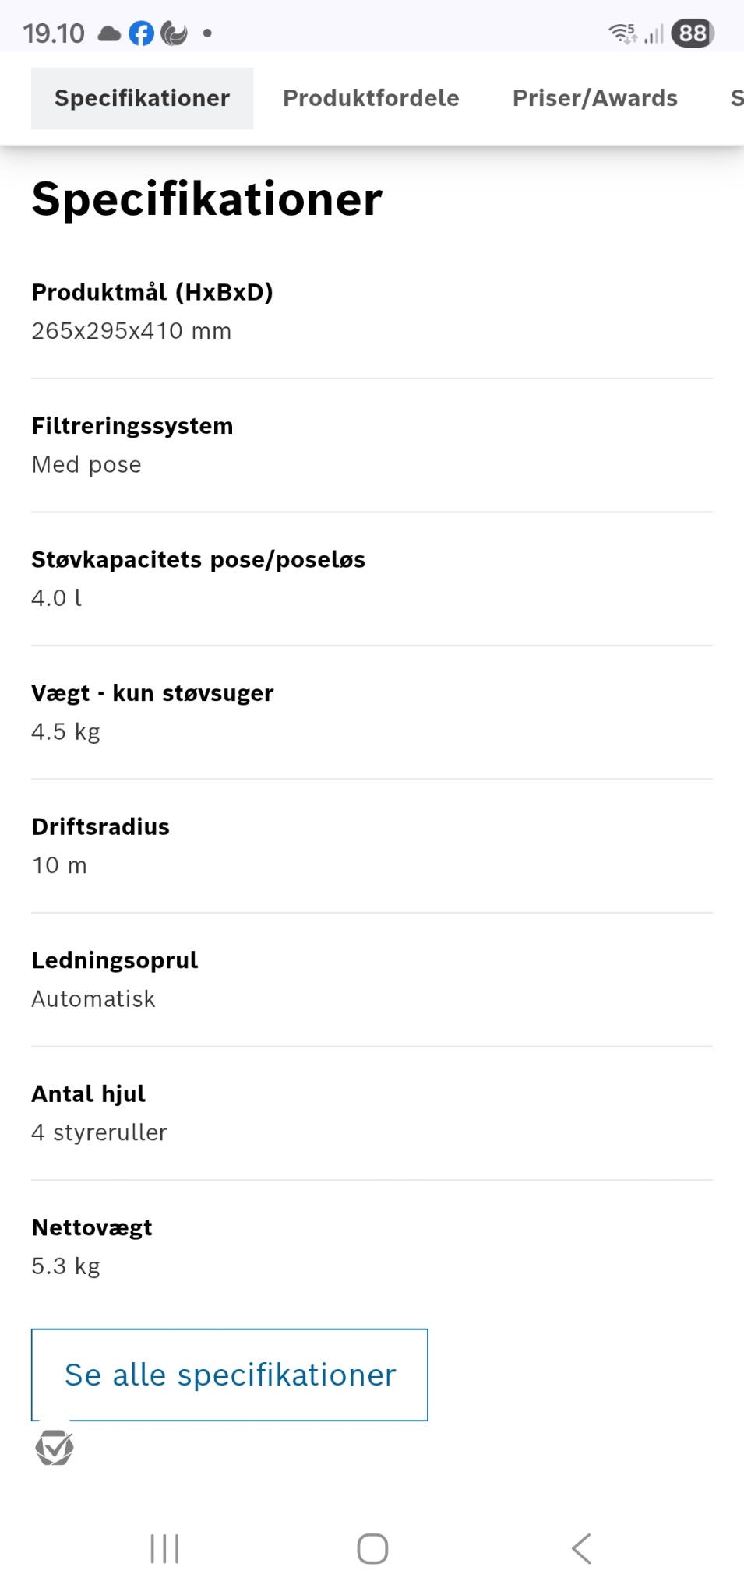Switch to the Produktfordele tab
744x1595 pixels.
[x=371, y=98]
